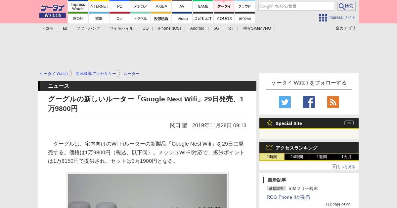Open the 仮想通貨 Watch tab

tap(161, 18)
